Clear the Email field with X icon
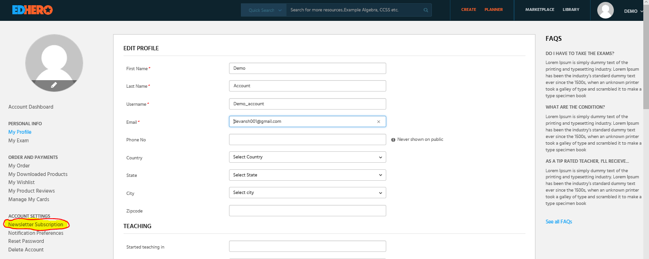This screenshot has height=259, width=649. pyautogui.click(x=379, y=122)
